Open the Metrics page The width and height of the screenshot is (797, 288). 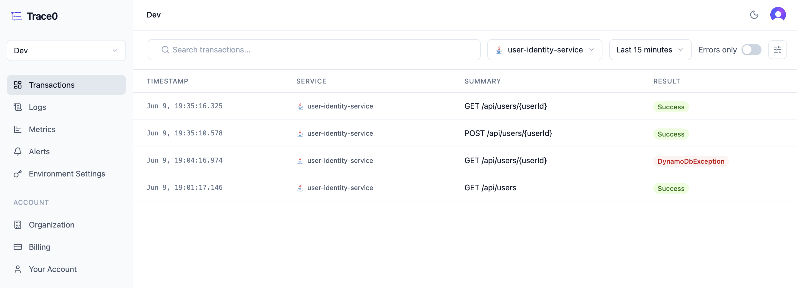(x=66, y=129)
